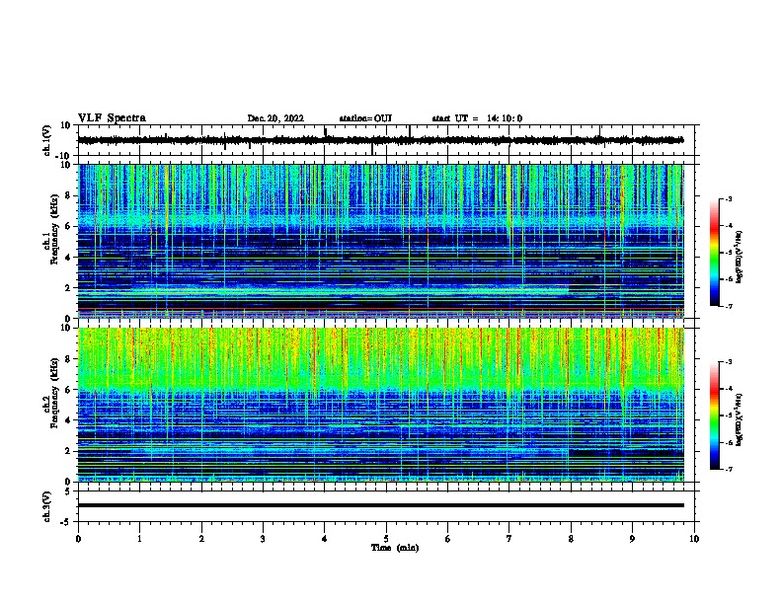Click the ch.1 spectrogram panel

(381, 241)
